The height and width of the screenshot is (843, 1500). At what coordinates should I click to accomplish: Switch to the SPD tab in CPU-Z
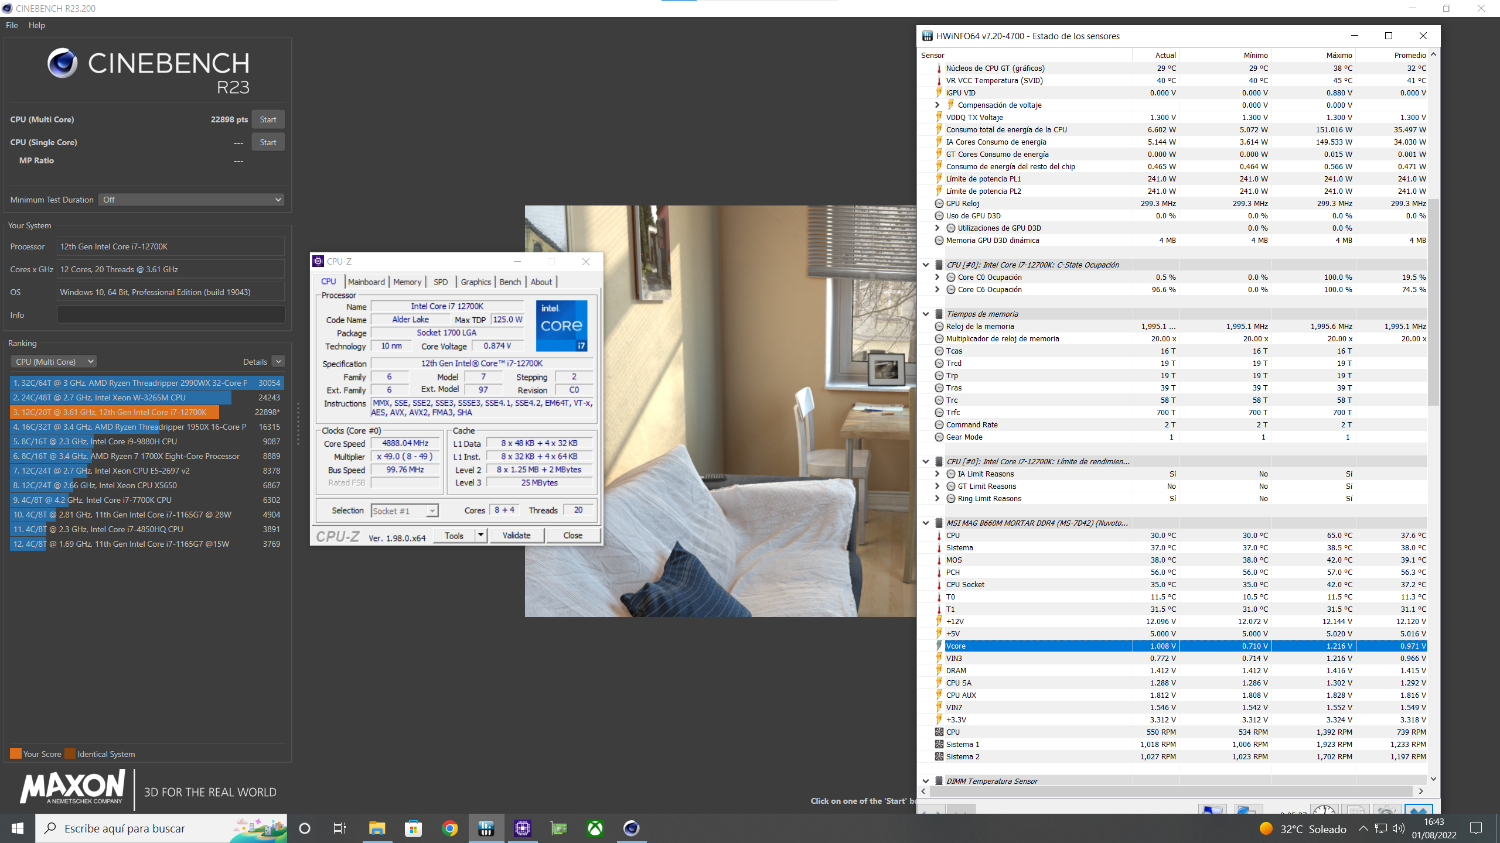point(441,282)
